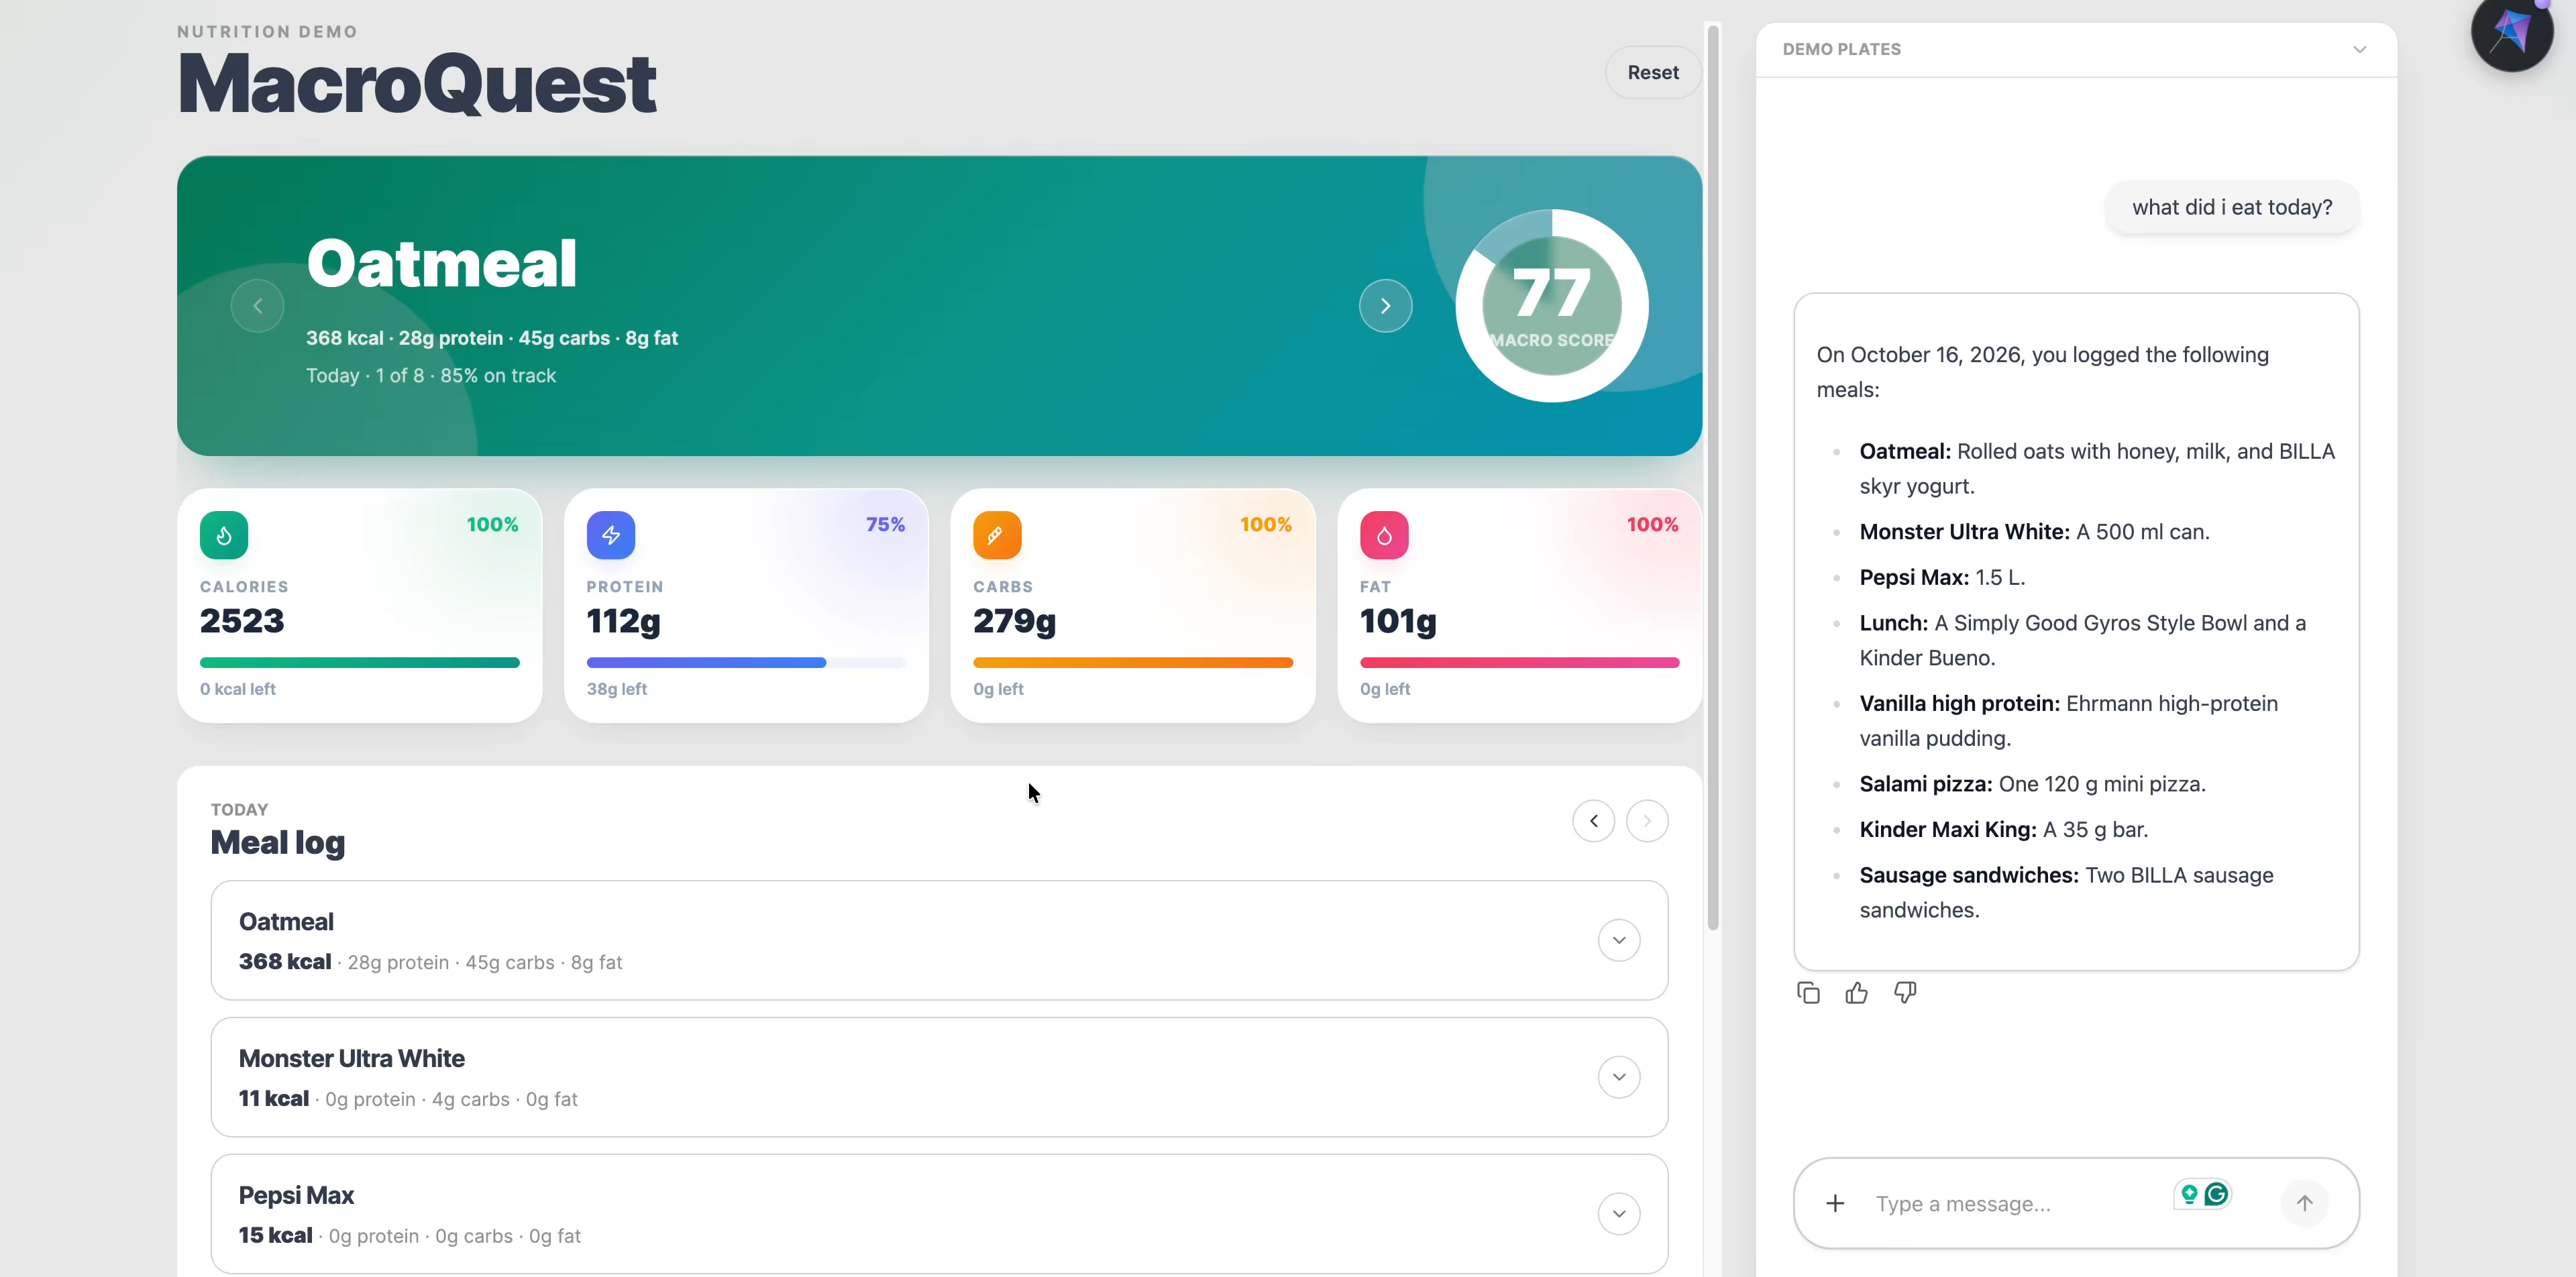The image size is (2576, 1277).
Task: Click the 75% protein percentage
Action: point(885,524)
